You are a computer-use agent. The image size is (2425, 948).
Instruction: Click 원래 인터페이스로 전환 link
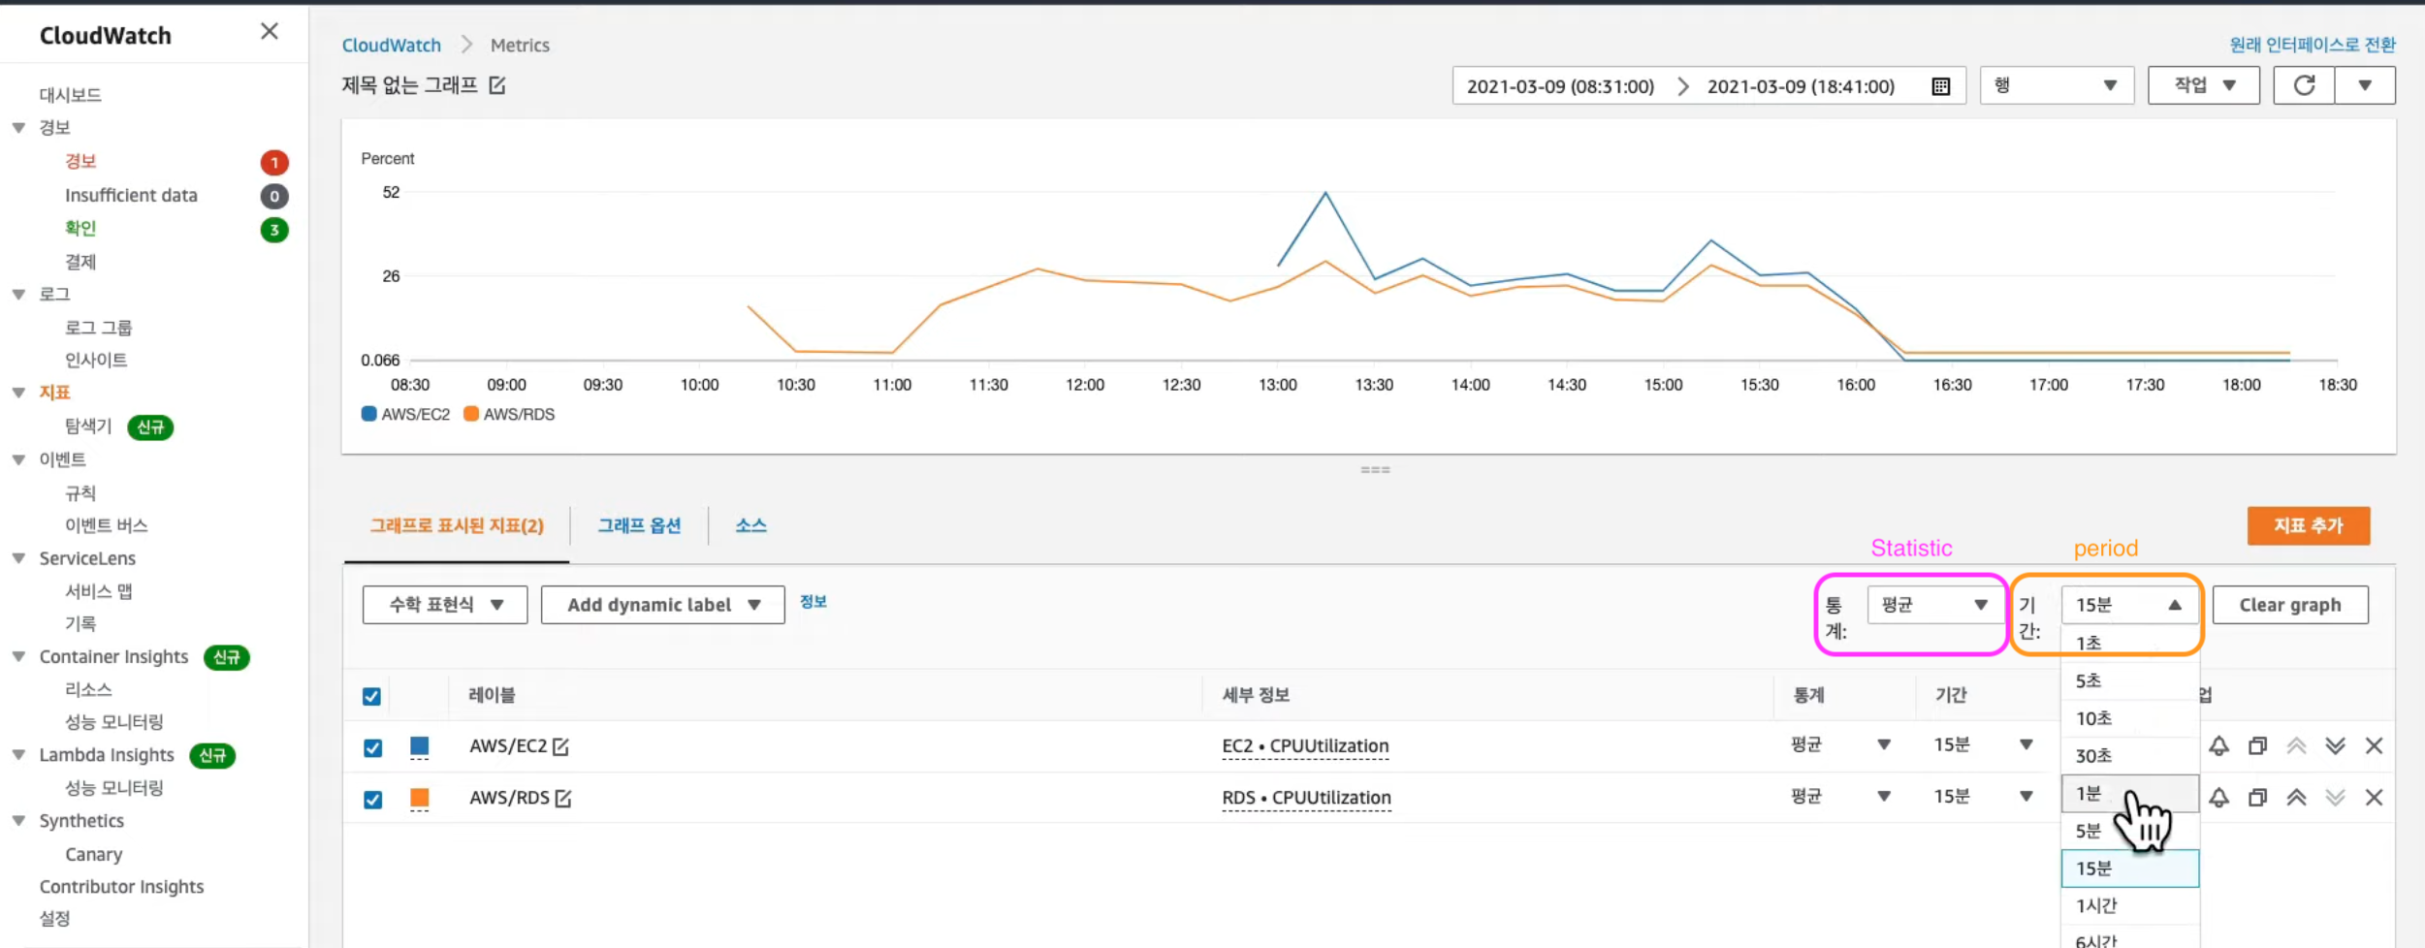click(2312, 45)
